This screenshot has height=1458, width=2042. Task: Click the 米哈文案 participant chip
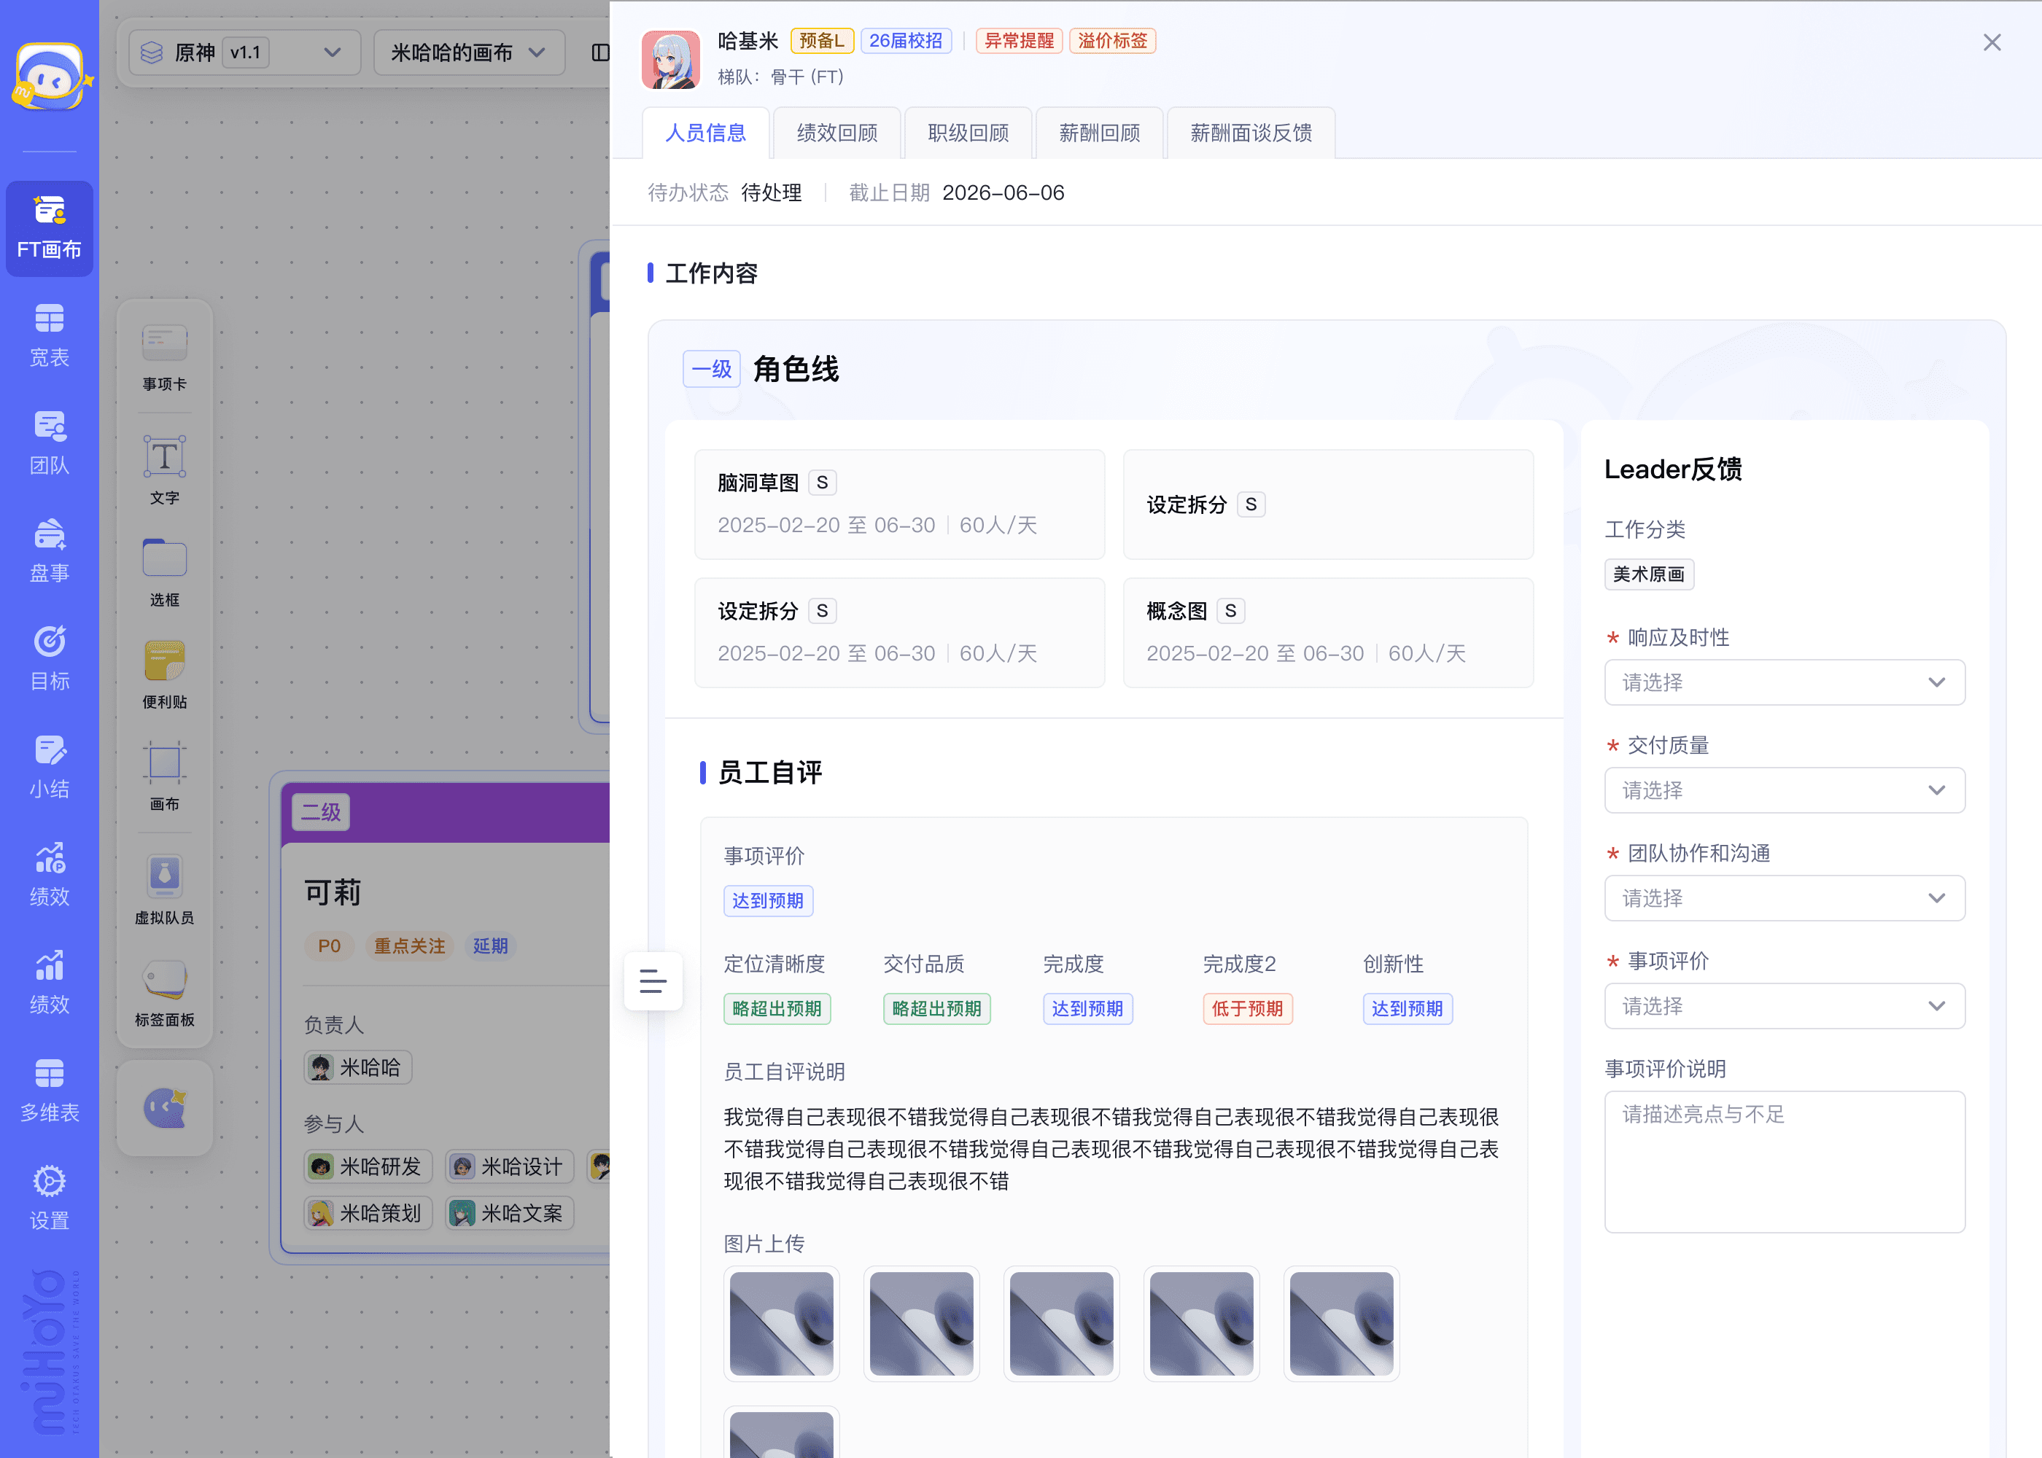[509, 1214]
